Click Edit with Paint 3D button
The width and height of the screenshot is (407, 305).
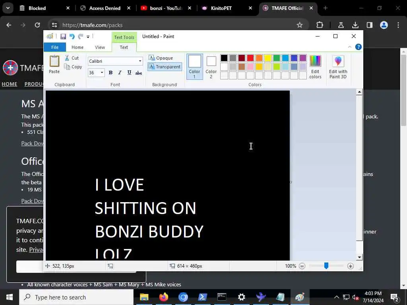(x=338, y=67)
